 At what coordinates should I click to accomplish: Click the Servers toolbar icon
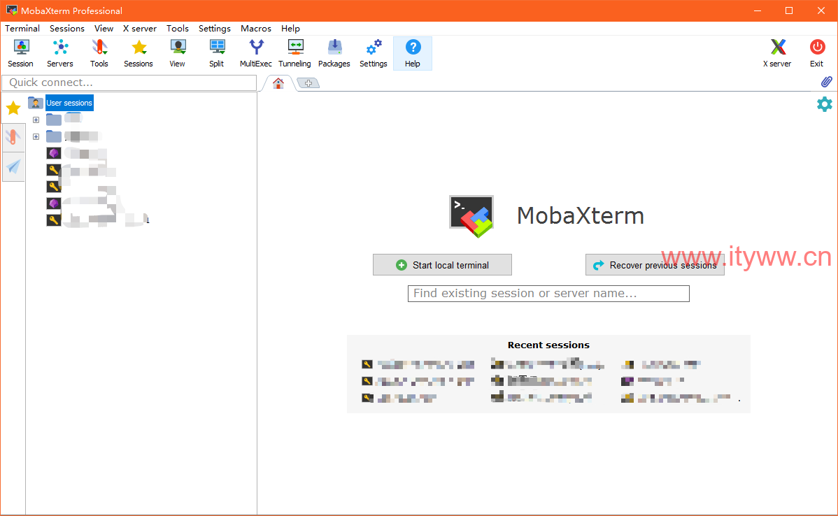pyautogui.click(x=60, y=53)
